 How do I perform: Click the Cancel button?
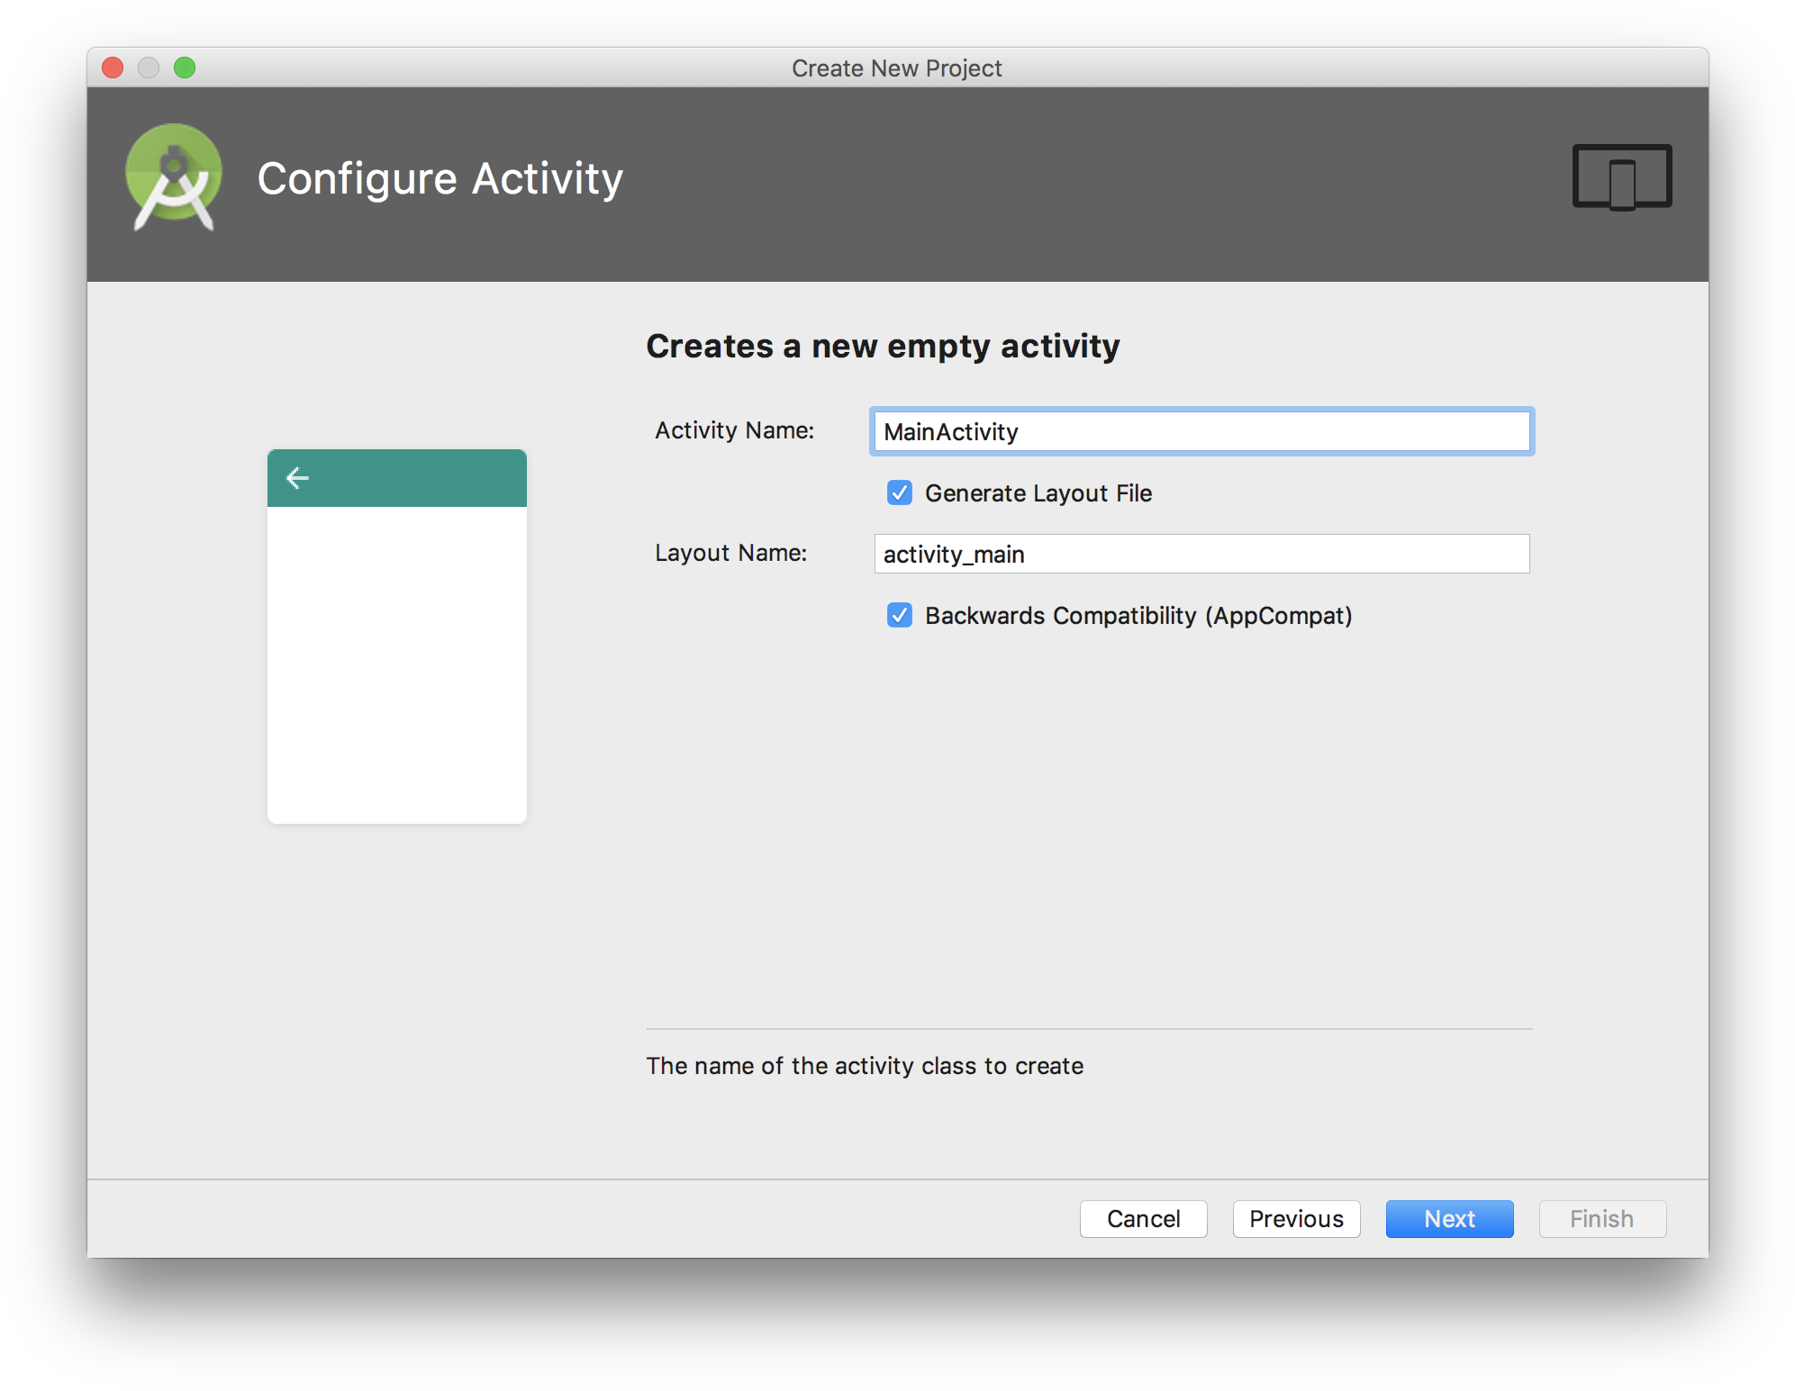pos(1143,1219)
